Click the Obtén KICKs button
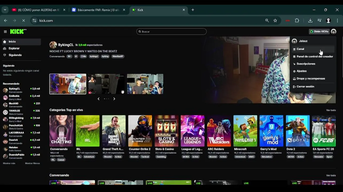Screen dimensions: 343x192 319,31
